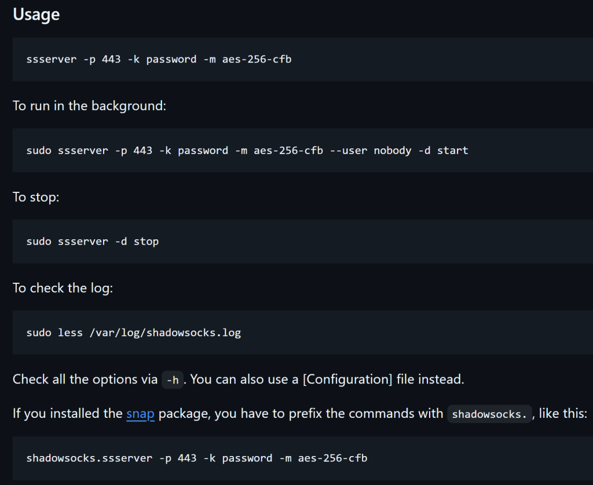Click "like this:" at the sentence end
Image resolution: width=593 pixels, height=485 pixels.
pyautogui.click(x=562, y=414)
